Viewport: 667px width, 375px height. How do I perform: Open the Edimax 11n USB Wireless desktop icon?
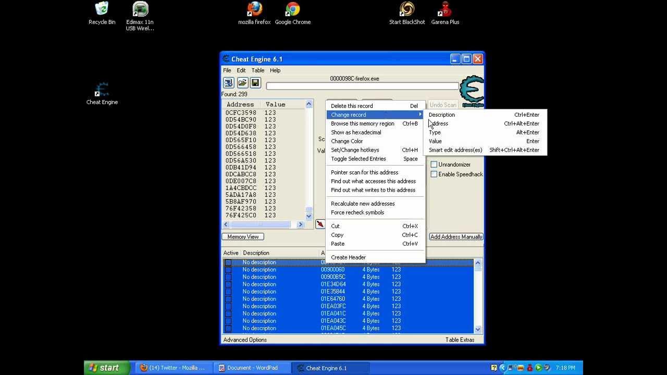(140, 16)
